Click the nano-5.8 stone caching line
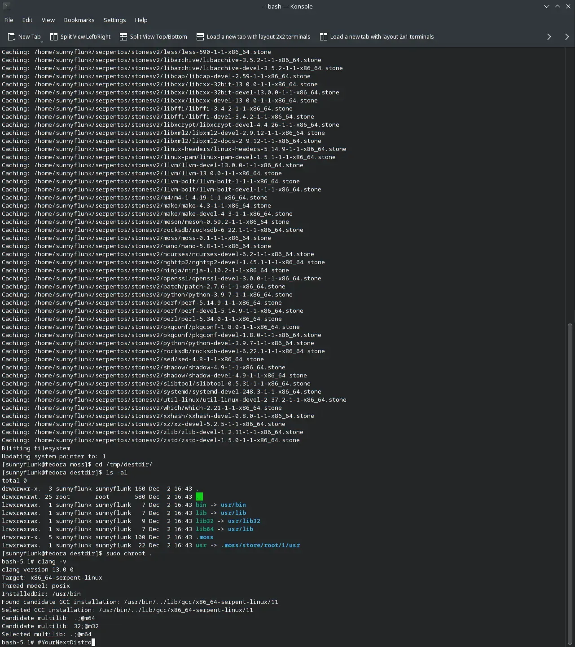The height and width of the screenshot is (647, 575). click(x=136, y=246)
